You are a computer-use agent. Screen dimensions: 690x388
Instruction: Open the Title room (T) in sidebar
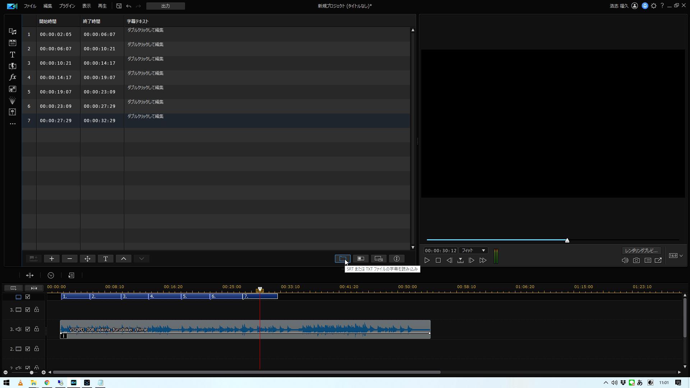point(13,55)
